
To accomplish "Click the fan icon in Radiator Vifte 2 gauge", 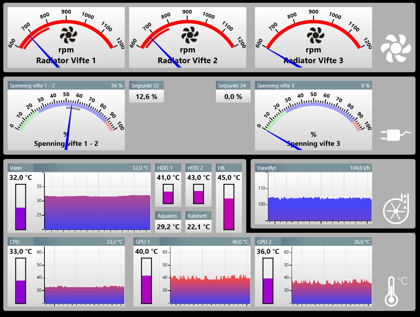I will [190, 35].
